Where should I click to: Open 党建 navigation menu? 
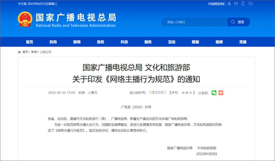(243, 42)
